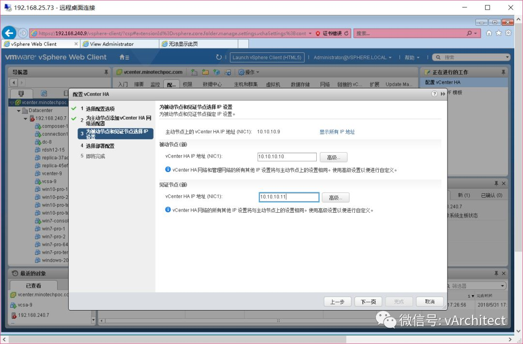This screenshot has height=344, width=523.
Task: Click the vSphere refresh icon in header
Action: click(x=218, y=57)
